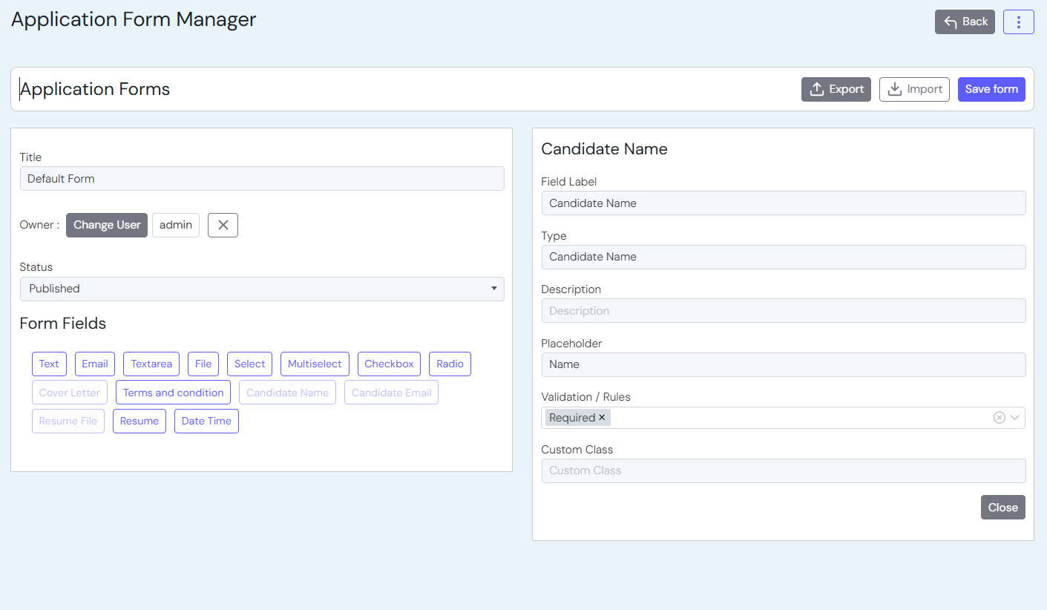Screen dimensions: 1047x610
Task: Add a Select form field
Action: (249, 364)
